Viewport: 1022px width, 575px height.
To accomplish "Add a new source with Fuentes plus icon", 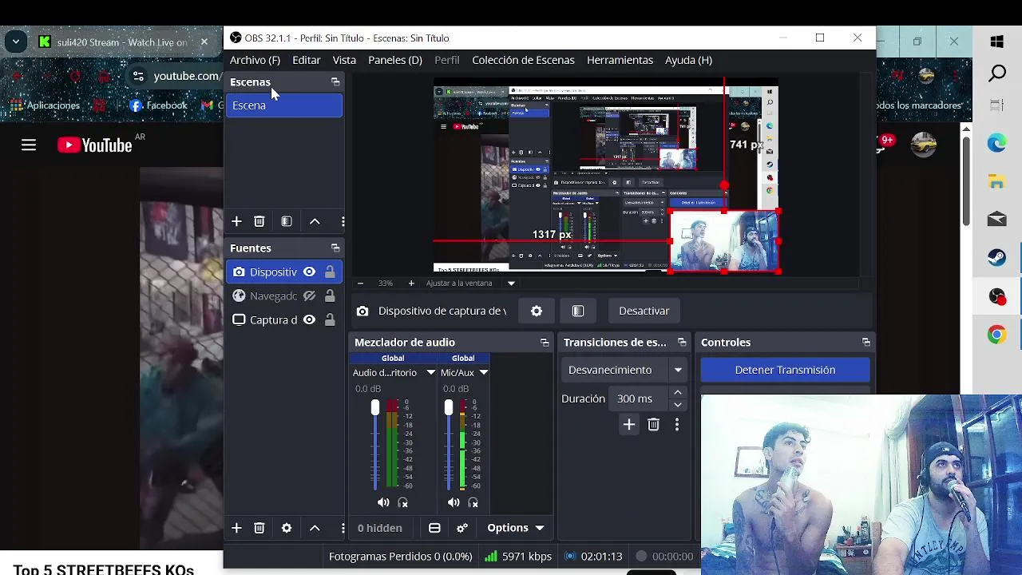I will [236, 528].
